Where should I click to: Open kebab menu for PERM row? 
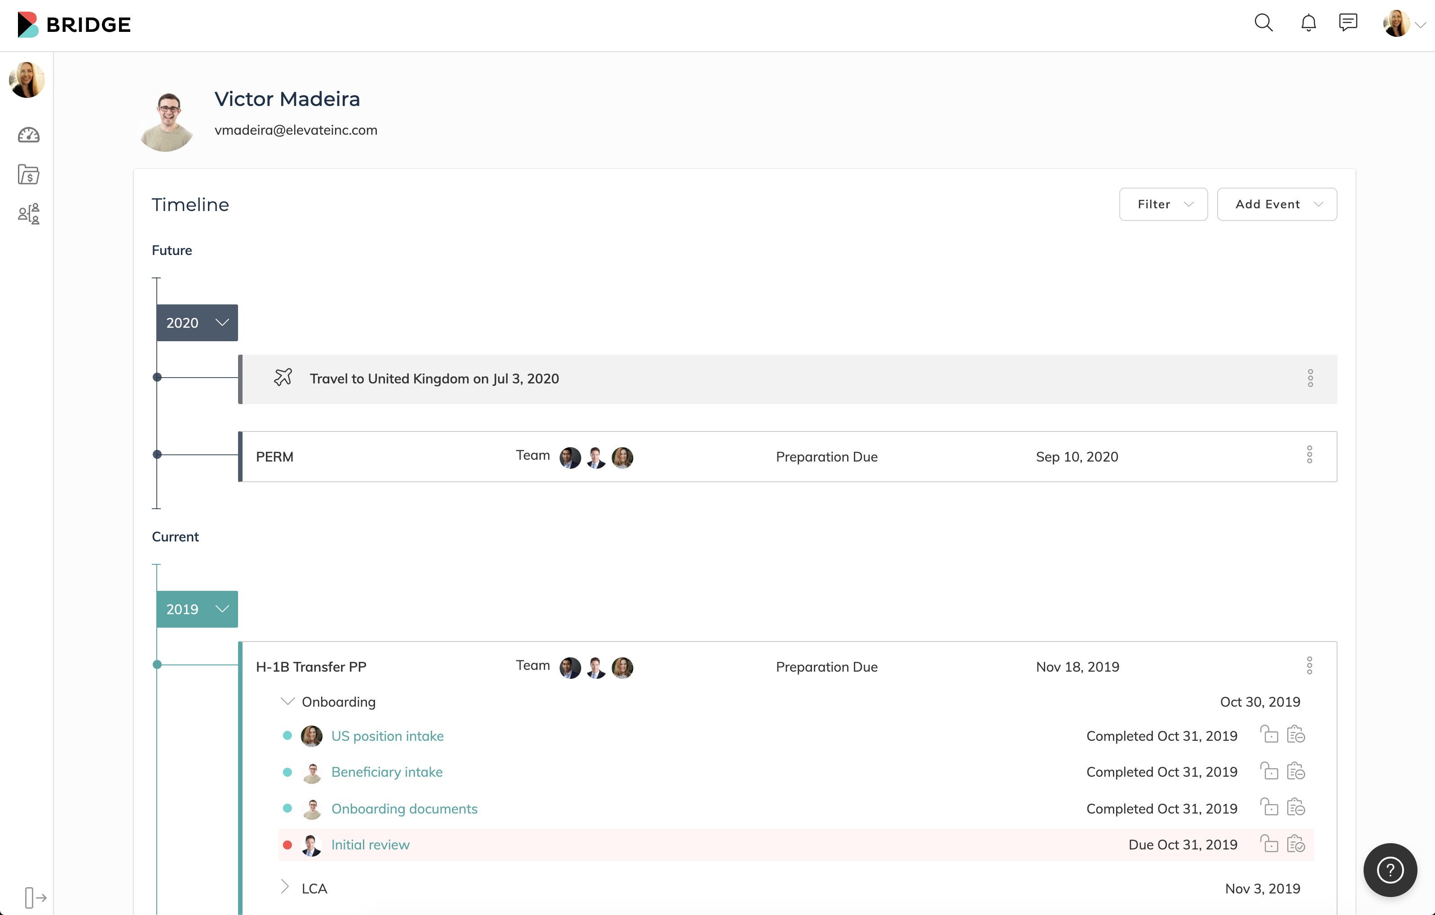coord(1309,455)
